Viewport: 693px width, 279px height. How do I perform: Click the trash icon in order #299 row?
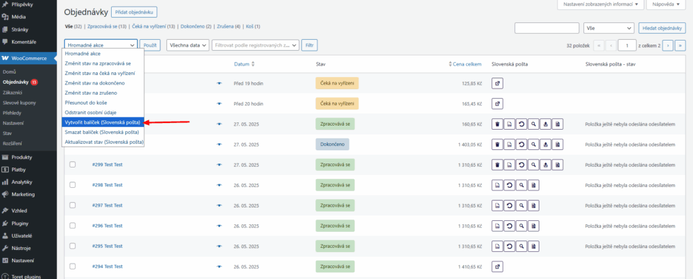[497, 165]
